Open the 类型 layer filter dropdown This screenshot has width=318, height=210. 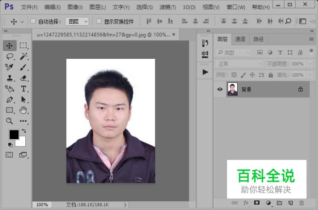click(x=233, y=53)
